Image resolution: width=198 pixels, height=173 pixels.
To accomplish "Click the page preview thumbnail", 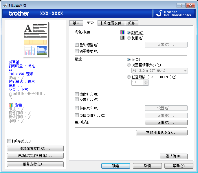I will 36,40.
